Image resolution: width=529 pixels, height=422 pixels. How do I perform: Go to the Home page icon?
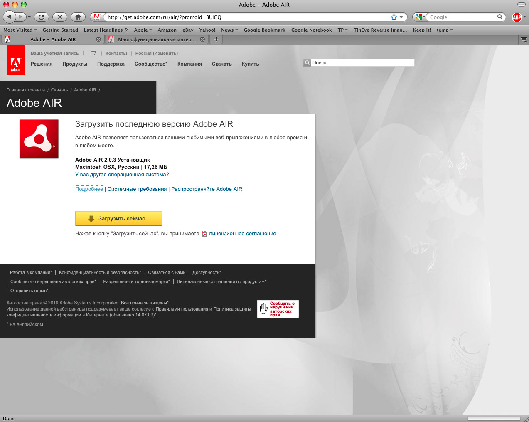pos(78,17)
